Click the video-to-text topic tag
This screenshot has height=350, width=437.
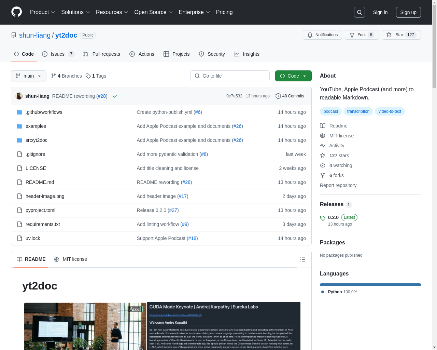390,111
